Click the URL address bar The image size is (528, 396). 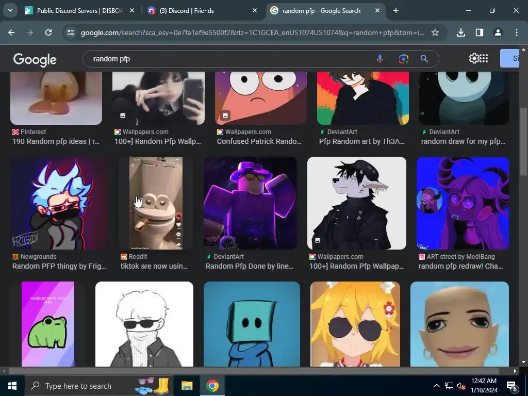point(253,32)
